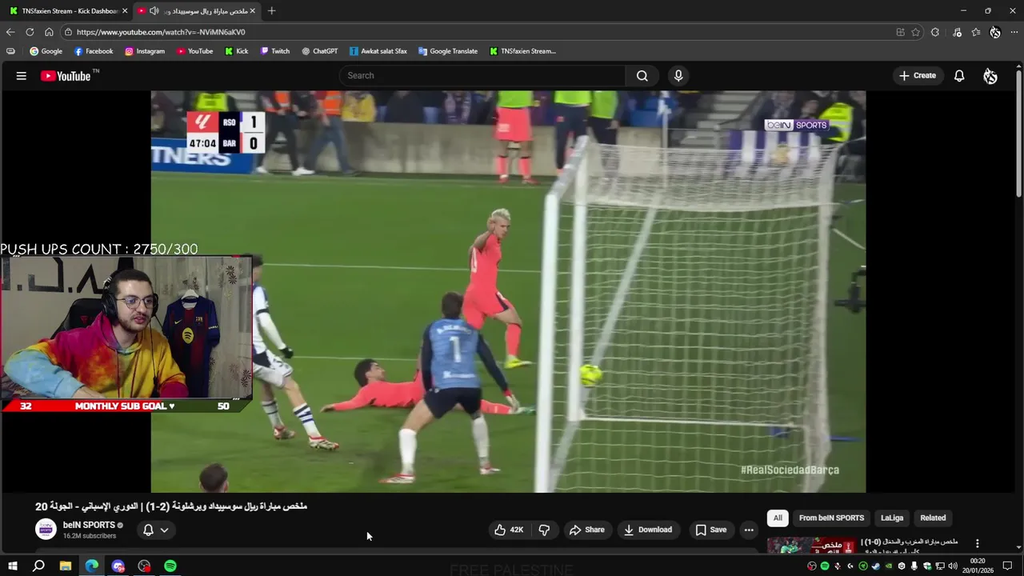Like the video with thumbs-up 42K
Screen dimensions: 1024x576
click(x=509, y=530)
